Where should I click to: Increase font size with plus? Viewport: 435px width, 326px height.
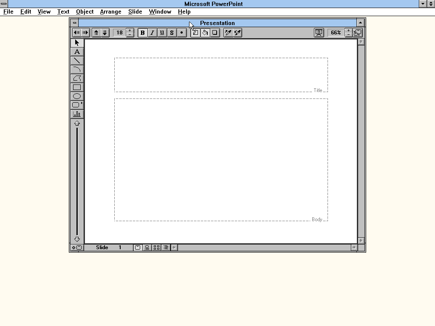[x=130, y=31]
